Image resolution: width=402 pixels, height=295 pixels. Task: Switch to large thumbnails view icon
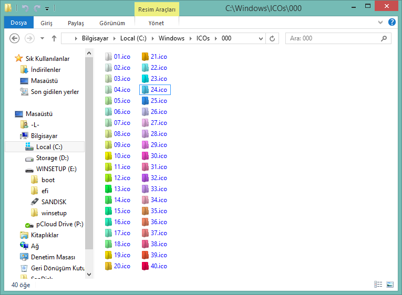pos(390,285)
